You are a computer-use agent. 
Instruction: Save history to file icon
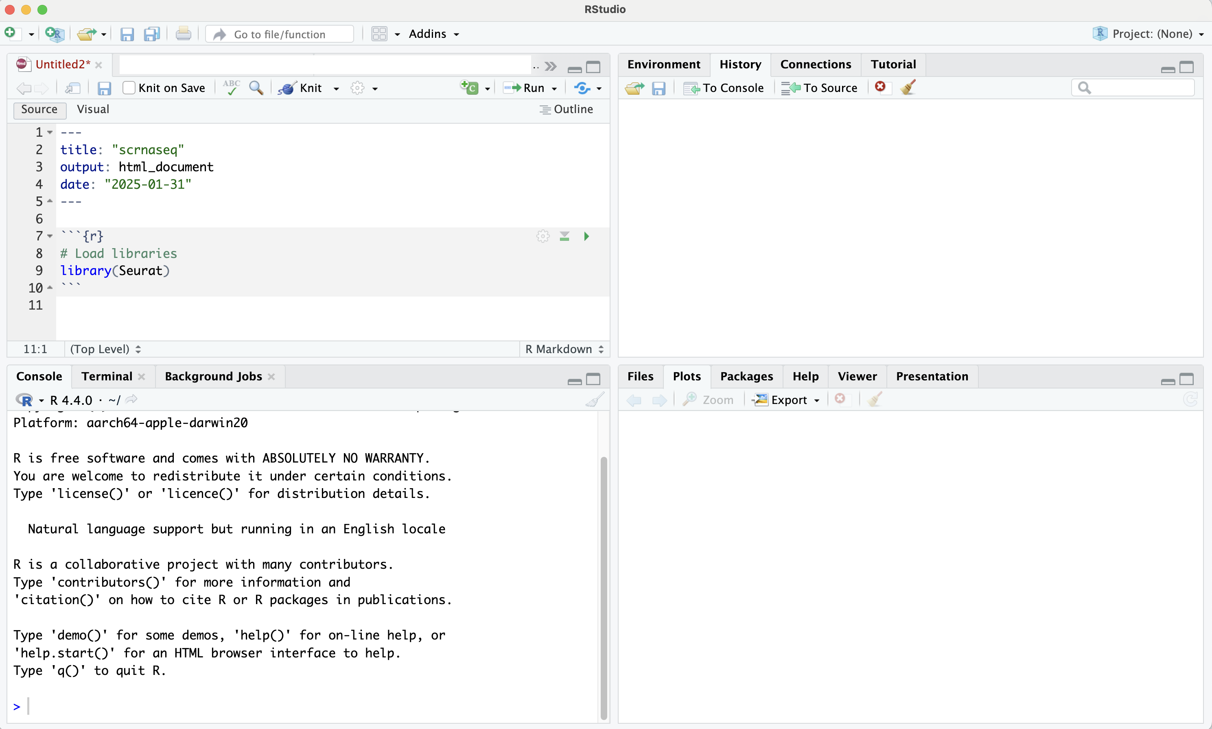click(x=659, y=88)
